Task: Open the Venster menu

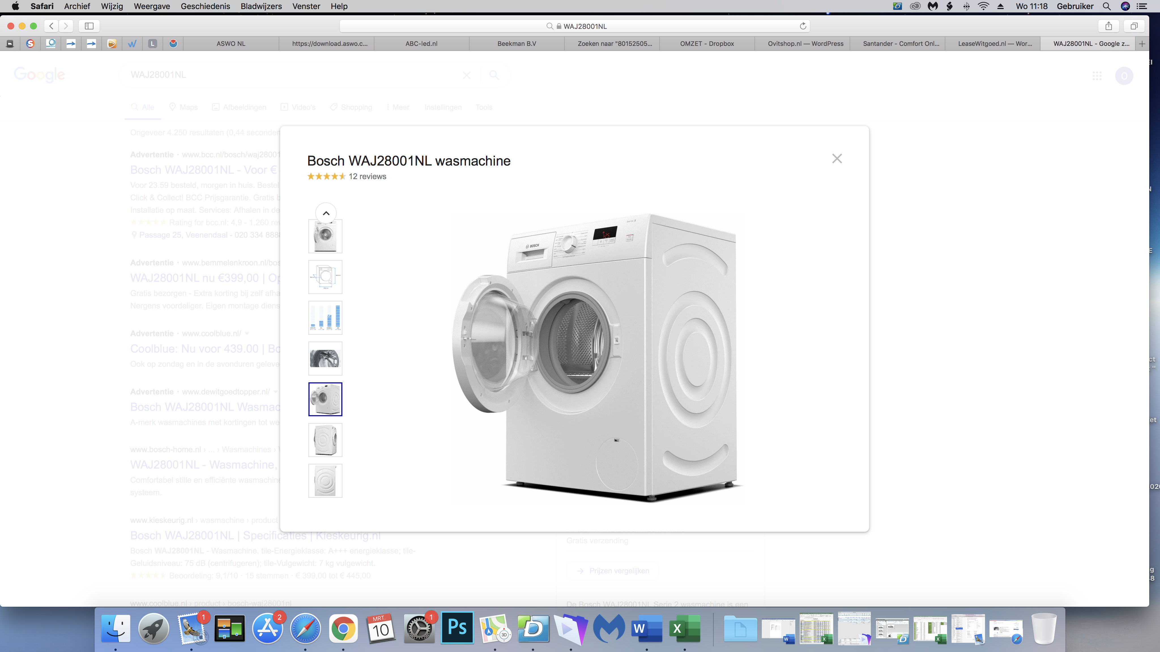Action: tap(306, 6)
